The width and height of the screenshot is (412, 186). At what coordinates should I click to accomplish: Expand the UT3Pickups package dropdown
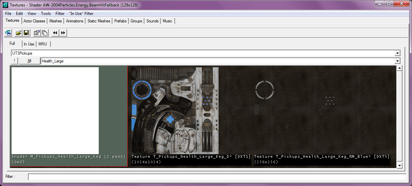pos(397,53)
